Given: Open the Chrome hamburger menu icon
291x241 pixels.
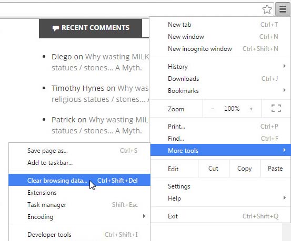Looking at the screenshot, I should tap(283, 9).
